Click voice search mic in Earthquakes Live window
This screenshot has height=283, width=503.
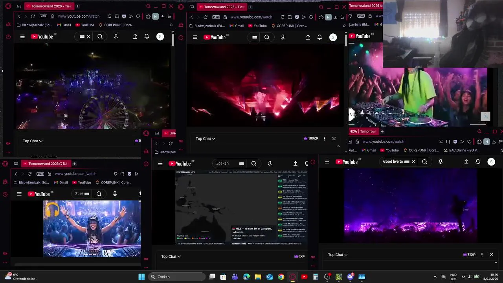270,164
